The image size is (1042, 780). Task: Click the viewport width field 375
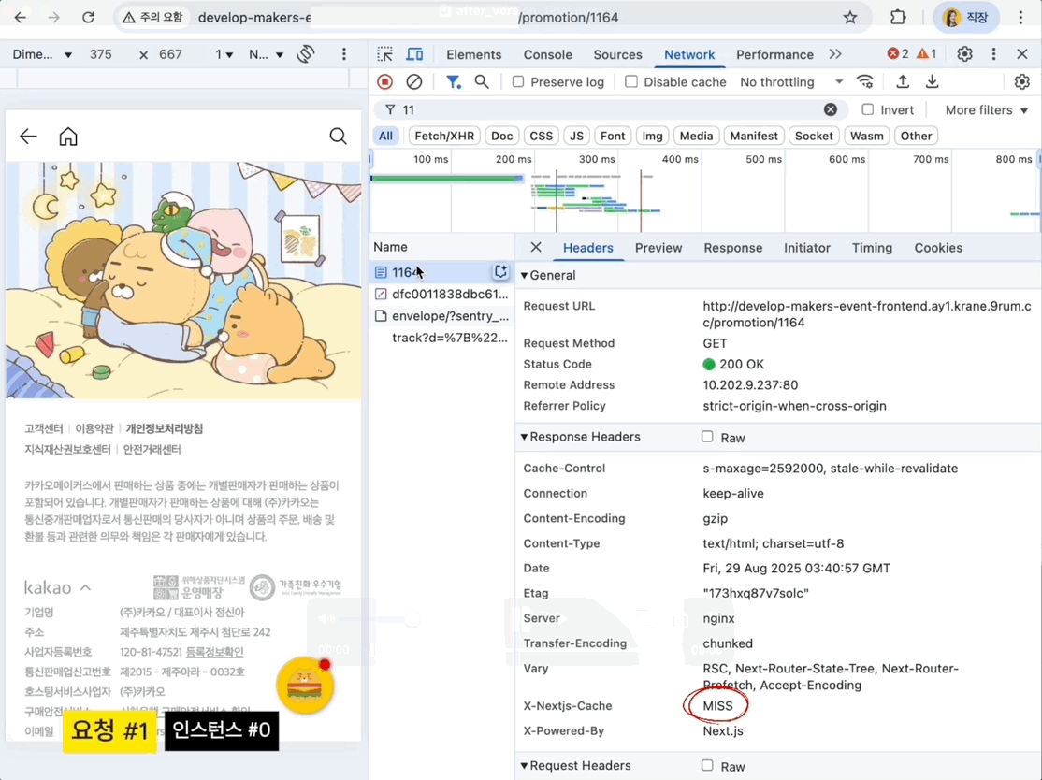[x=101, y=54]
